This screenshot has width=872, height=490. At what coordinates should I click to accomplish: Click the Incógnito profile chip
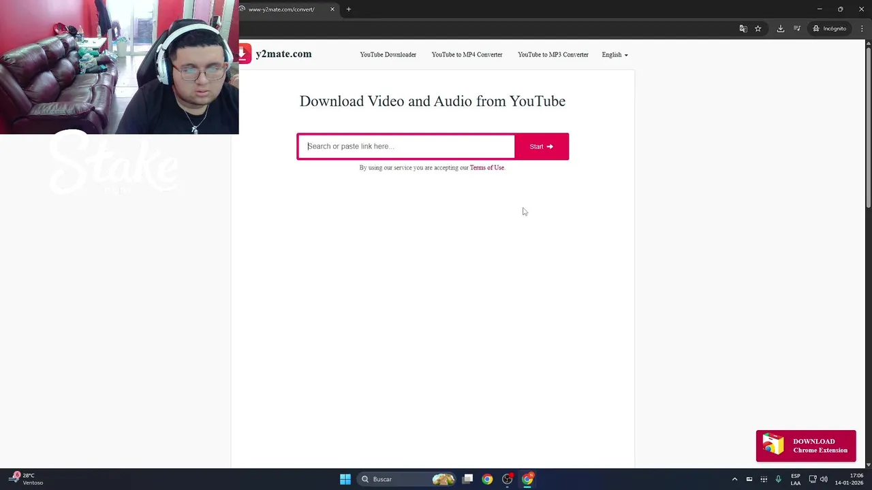(830, 29)
